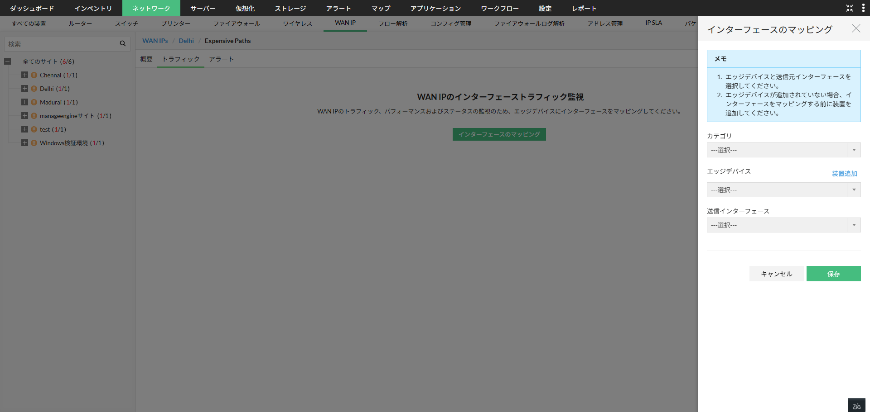
Task: Open the 設定 menu
Action: [x=546, y=8]
